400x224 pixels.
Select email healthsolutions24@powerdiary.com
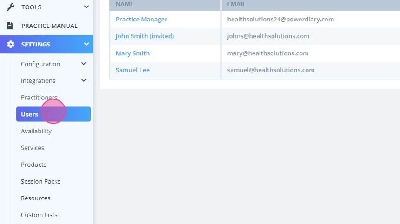pyautogui.click(x=280, y=20)
